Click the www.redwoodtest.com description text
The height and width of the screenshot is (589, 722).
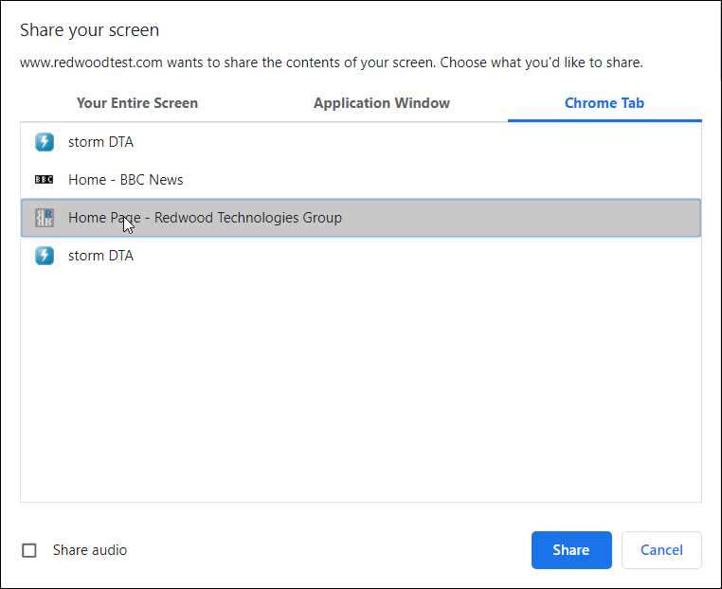[332, 62]
